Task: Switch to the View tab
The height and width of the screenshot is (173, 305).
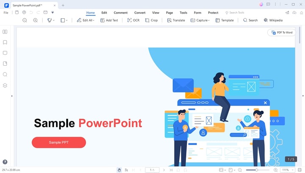Action: [155, 13]
